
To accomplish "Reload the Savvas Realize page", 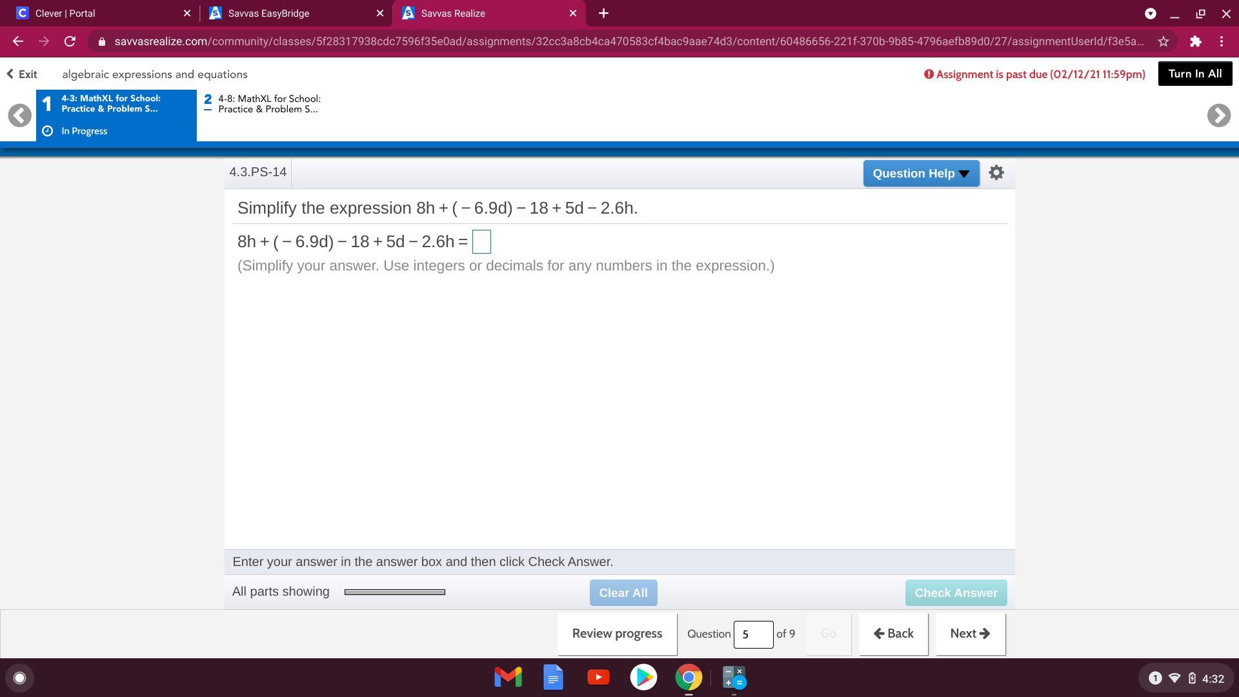I will pos(70,41).
